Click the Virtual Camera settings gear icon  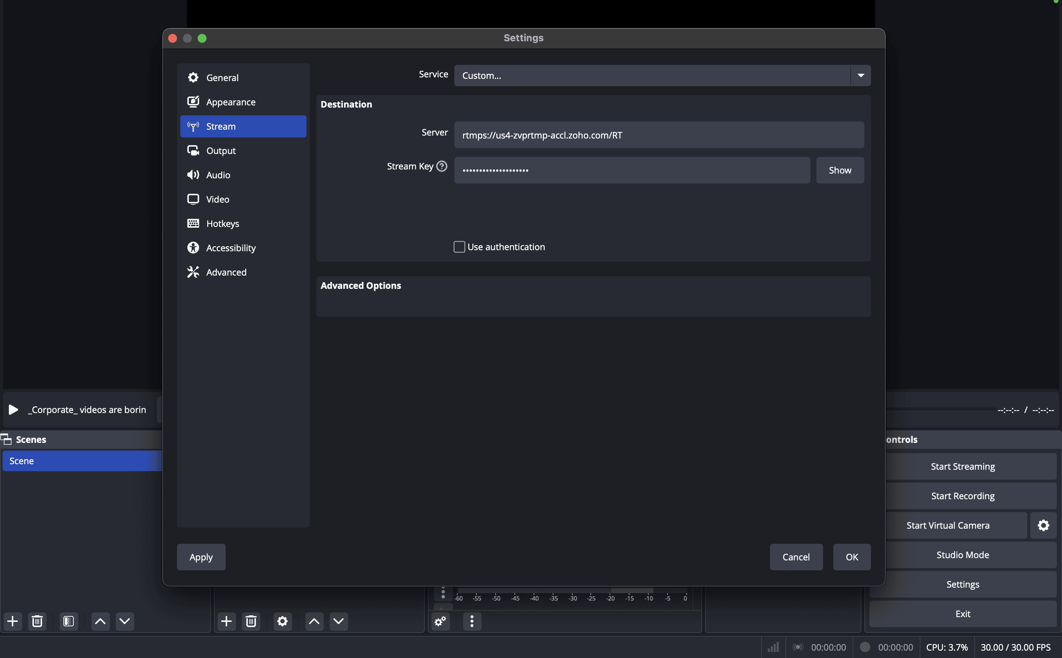click(1043, 525)
